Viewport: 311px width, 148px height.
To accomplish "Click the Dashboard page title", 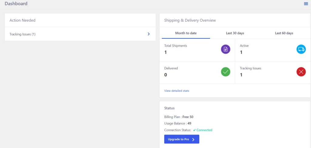I will click(16, 4).
